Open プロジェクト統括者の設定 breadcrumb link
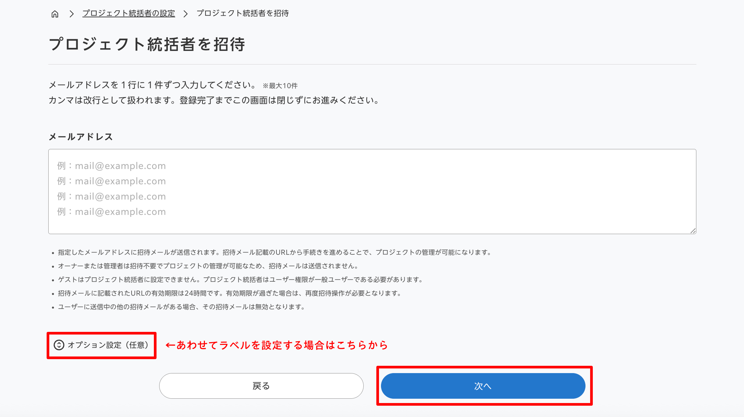Screen dimensions: 744x417 pyautogui.click(x=129, y=13)
